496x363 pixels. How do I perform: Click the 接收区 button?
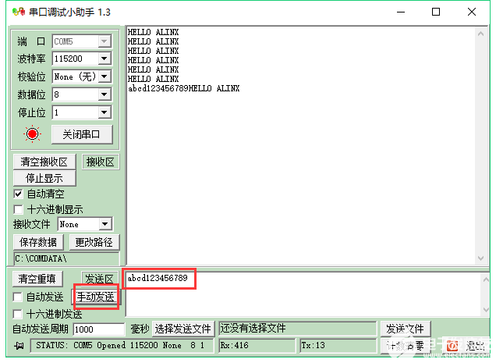[101, 162]
